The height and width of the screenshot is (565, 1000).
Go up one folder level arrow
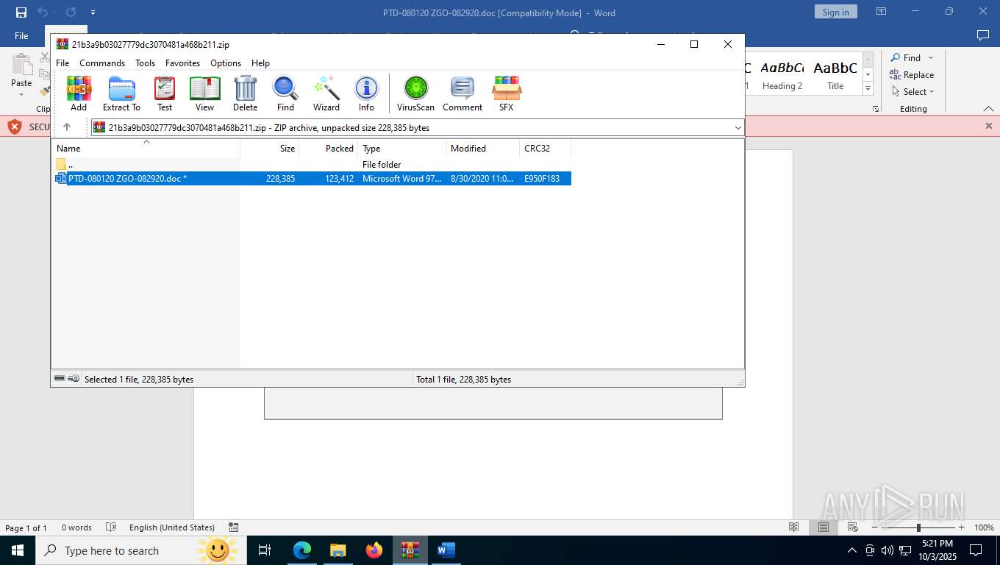(67, 127)
